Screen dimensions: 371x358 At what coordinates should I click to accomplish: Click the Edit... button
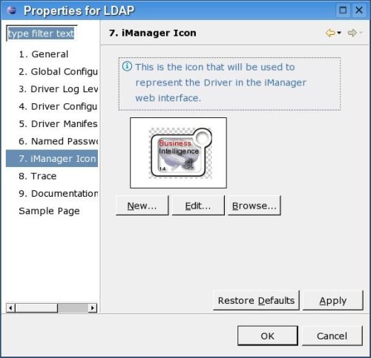[x=198, y=206]
